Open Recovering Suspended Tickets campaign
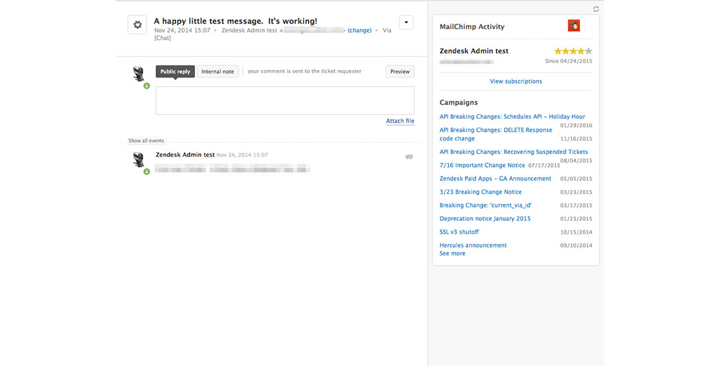Image resolution: width=720 pixels, height=366 pixels. [514, 152]
